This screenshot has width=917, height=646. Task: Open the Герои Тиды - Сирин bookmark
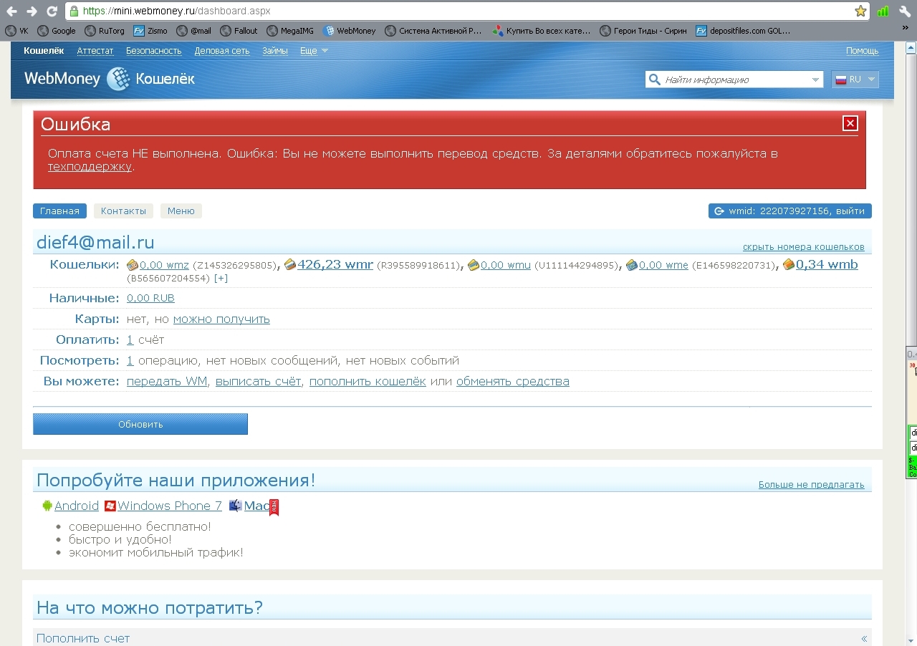[x=643, y=31]
